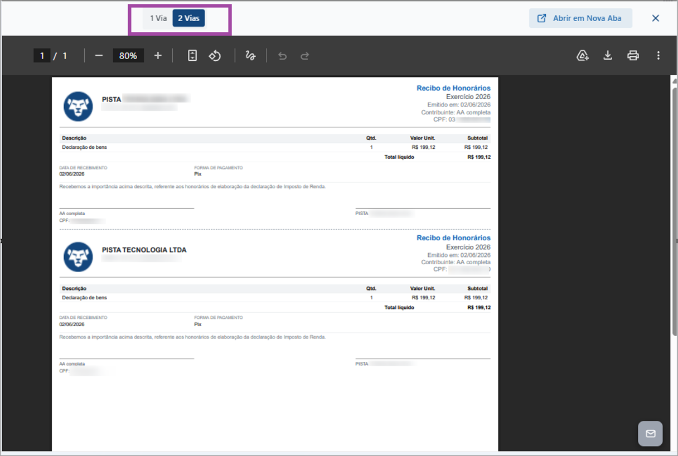Rotate the PDF counterclockwise
This screenshot has height=456, width=678.
(215, 56)
